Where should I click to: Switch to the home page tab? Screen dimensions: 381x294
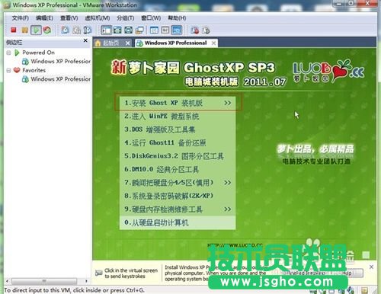(110, 43)
